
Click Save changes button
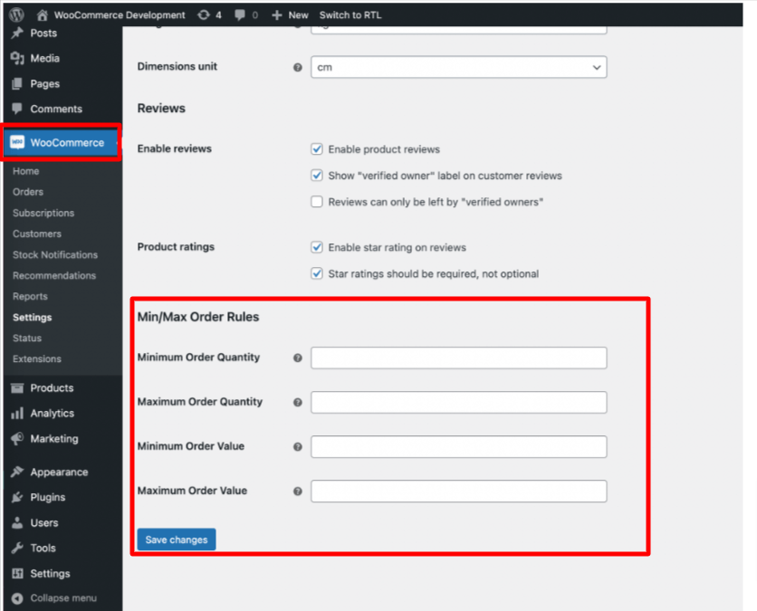tap(177, 539)
